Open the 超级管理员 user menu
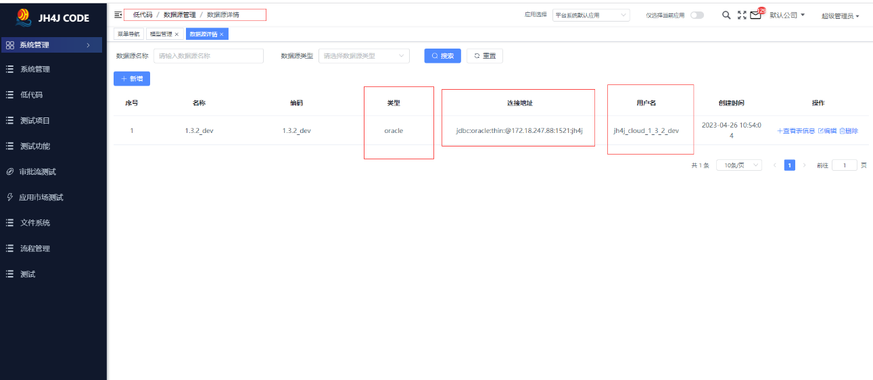 point(841,16)
